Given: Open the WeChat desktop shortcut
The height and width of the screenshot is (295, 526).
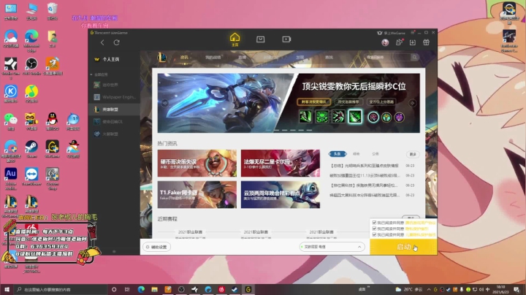Looking at the screenshot, I should pyautogui.click(x=11, y=121).
